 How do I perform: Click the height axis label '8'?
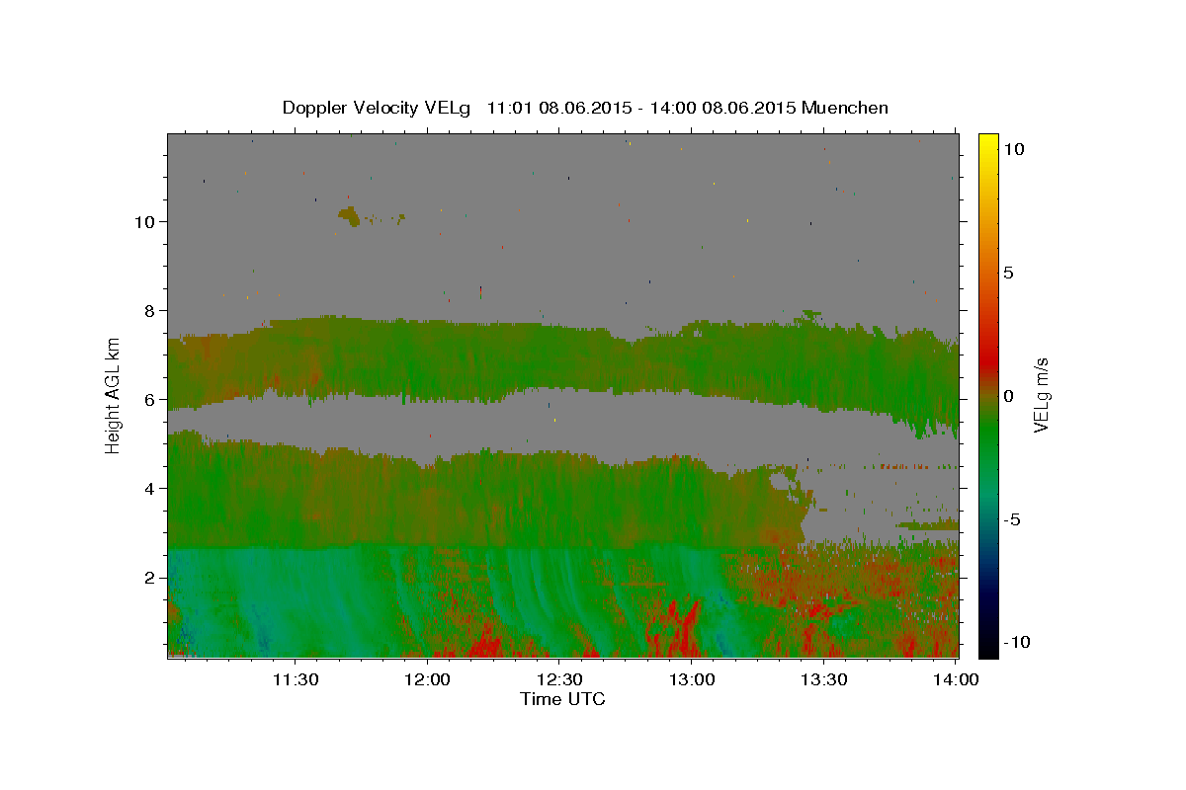pos(148,310)
